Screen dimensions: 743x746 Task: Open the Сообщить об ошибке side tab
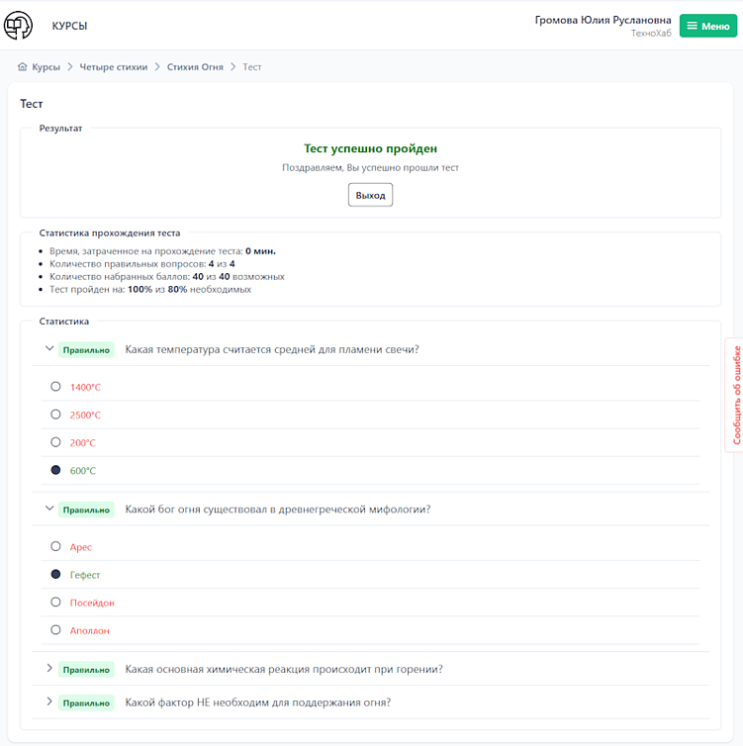point(735,395)
